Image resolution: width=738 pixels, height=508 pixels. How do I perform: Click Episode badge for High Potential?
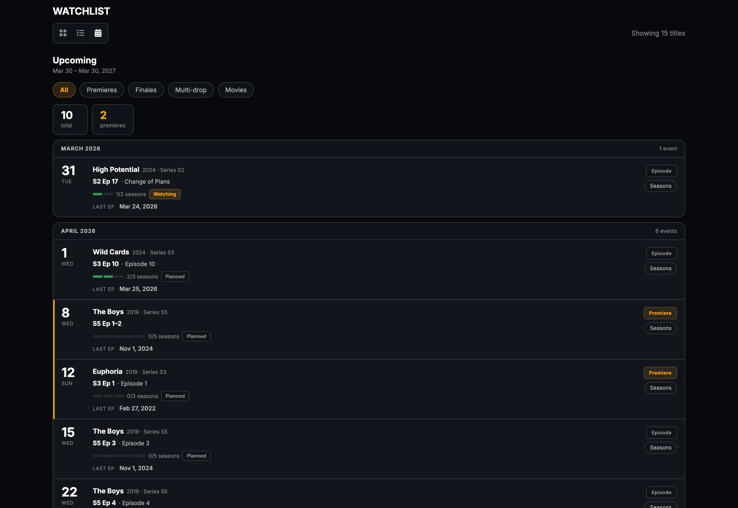[661, 171]
